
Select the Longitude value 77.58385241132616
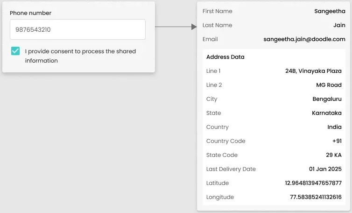[316, 197]
